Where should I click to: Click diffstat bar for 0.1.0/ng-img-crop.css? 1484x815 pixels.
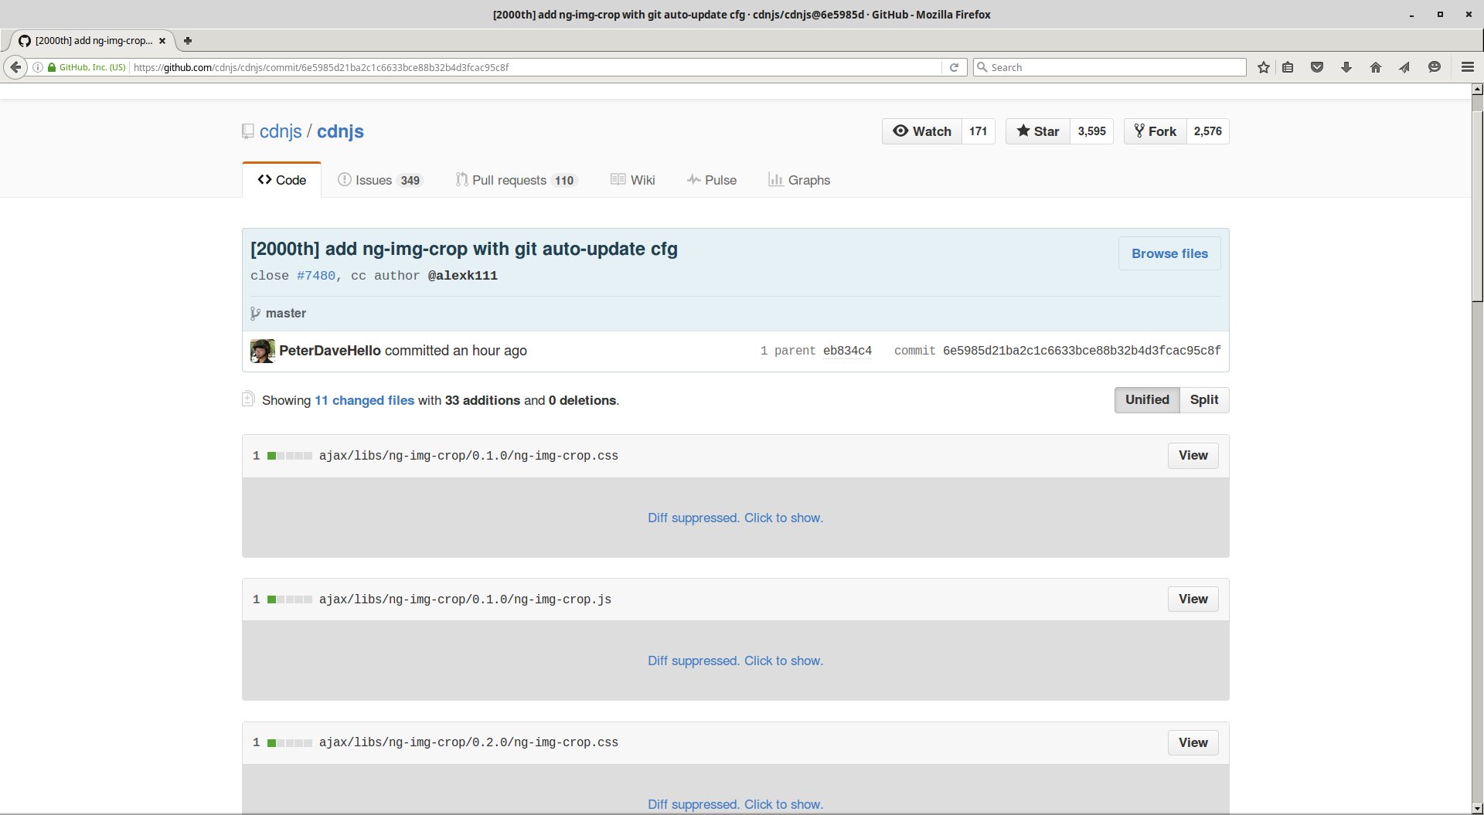click(290, 456)
